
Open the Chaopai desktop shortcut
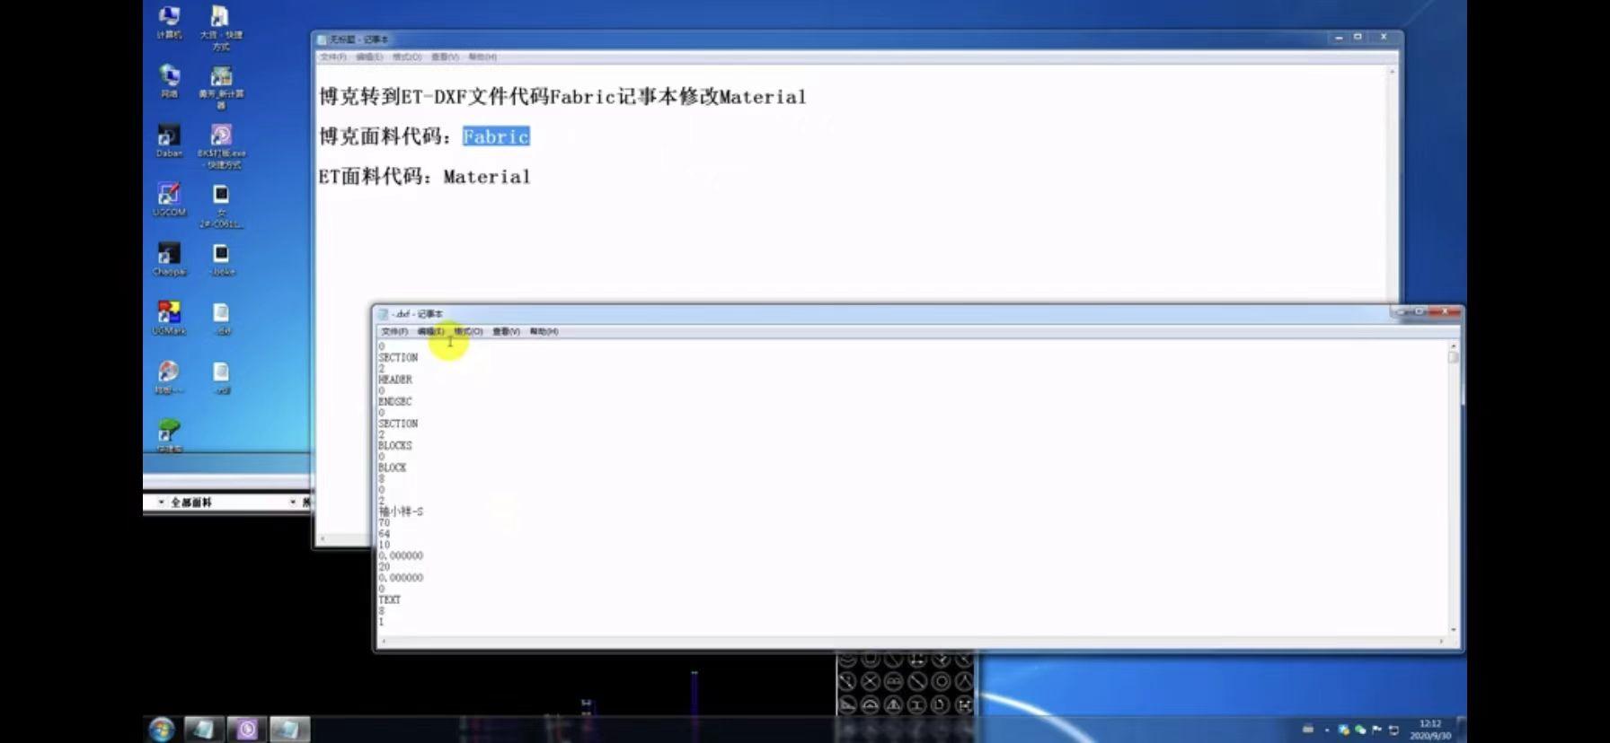(168, 259)
